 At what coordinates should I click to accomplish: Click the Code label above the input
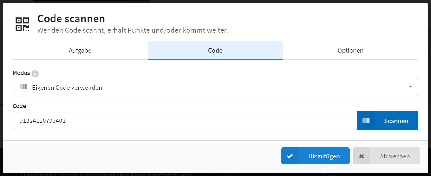coord(19,106)
